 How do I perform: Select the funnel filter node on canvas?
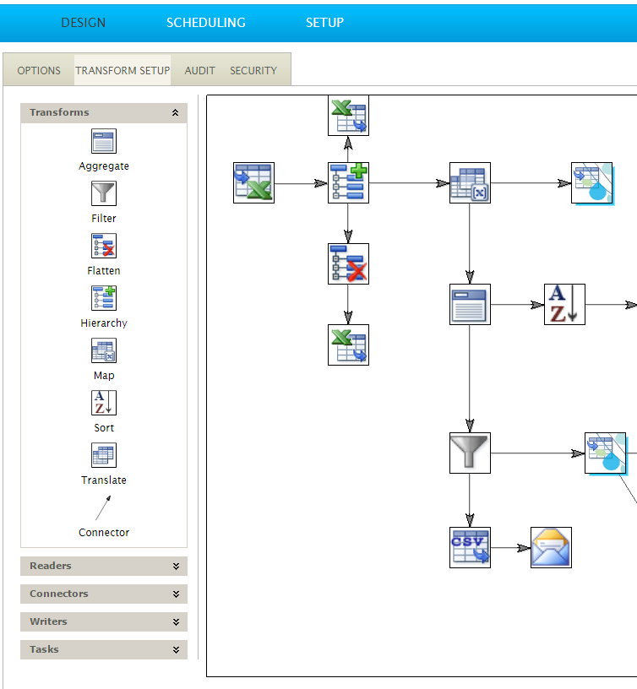(x=470, y=453)
